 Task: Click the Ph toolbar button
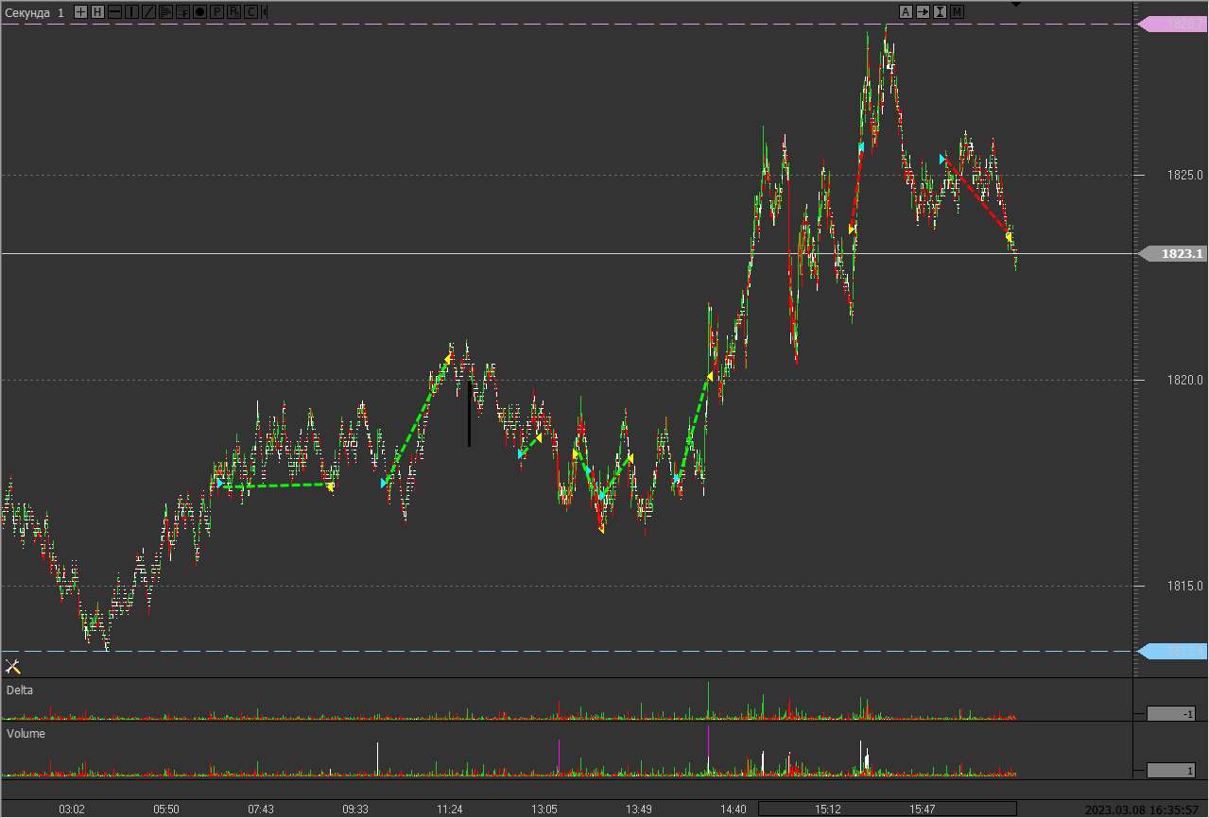point(233,11)
